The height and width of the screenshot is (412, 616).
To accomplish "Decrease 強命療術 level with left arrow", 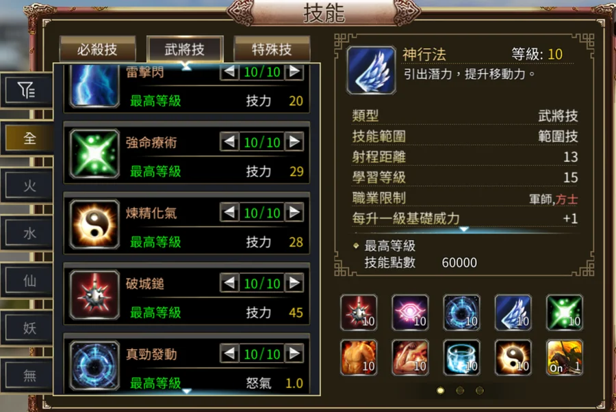I will click(229, 142).
